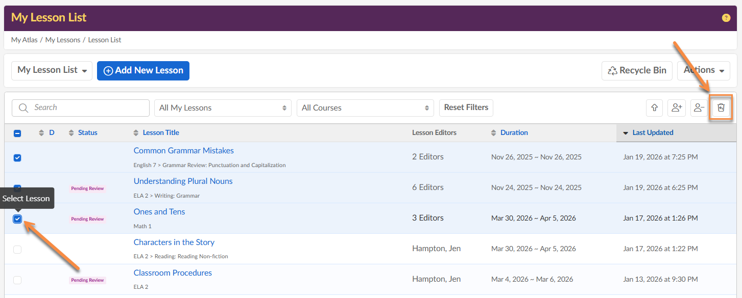Image resolution: width=742 pixels, height=298 pixels.
Task: Click the add editor person-plus icon
Action: click(x=677, y=107)
